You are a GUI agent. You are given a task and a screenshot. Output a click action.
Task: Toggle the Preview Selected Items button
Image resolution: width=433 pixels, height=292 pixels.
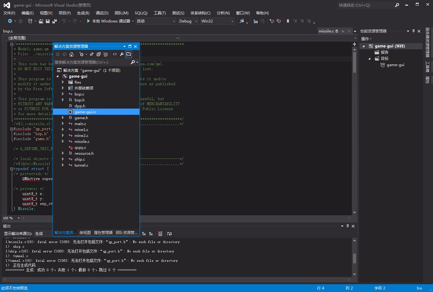[x=129, y=54]
